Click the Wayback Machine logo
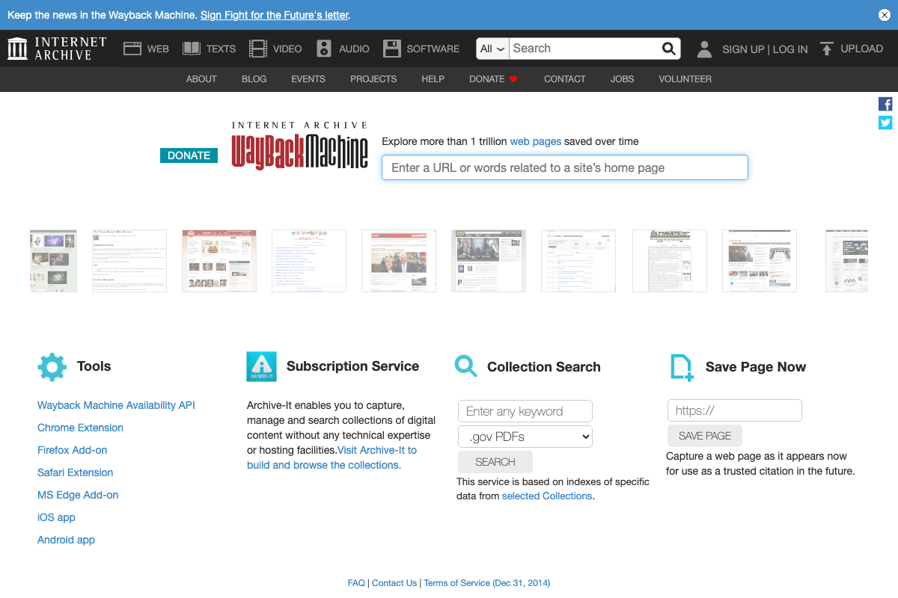The image size is (898, 598). click(x=299, y=146)
